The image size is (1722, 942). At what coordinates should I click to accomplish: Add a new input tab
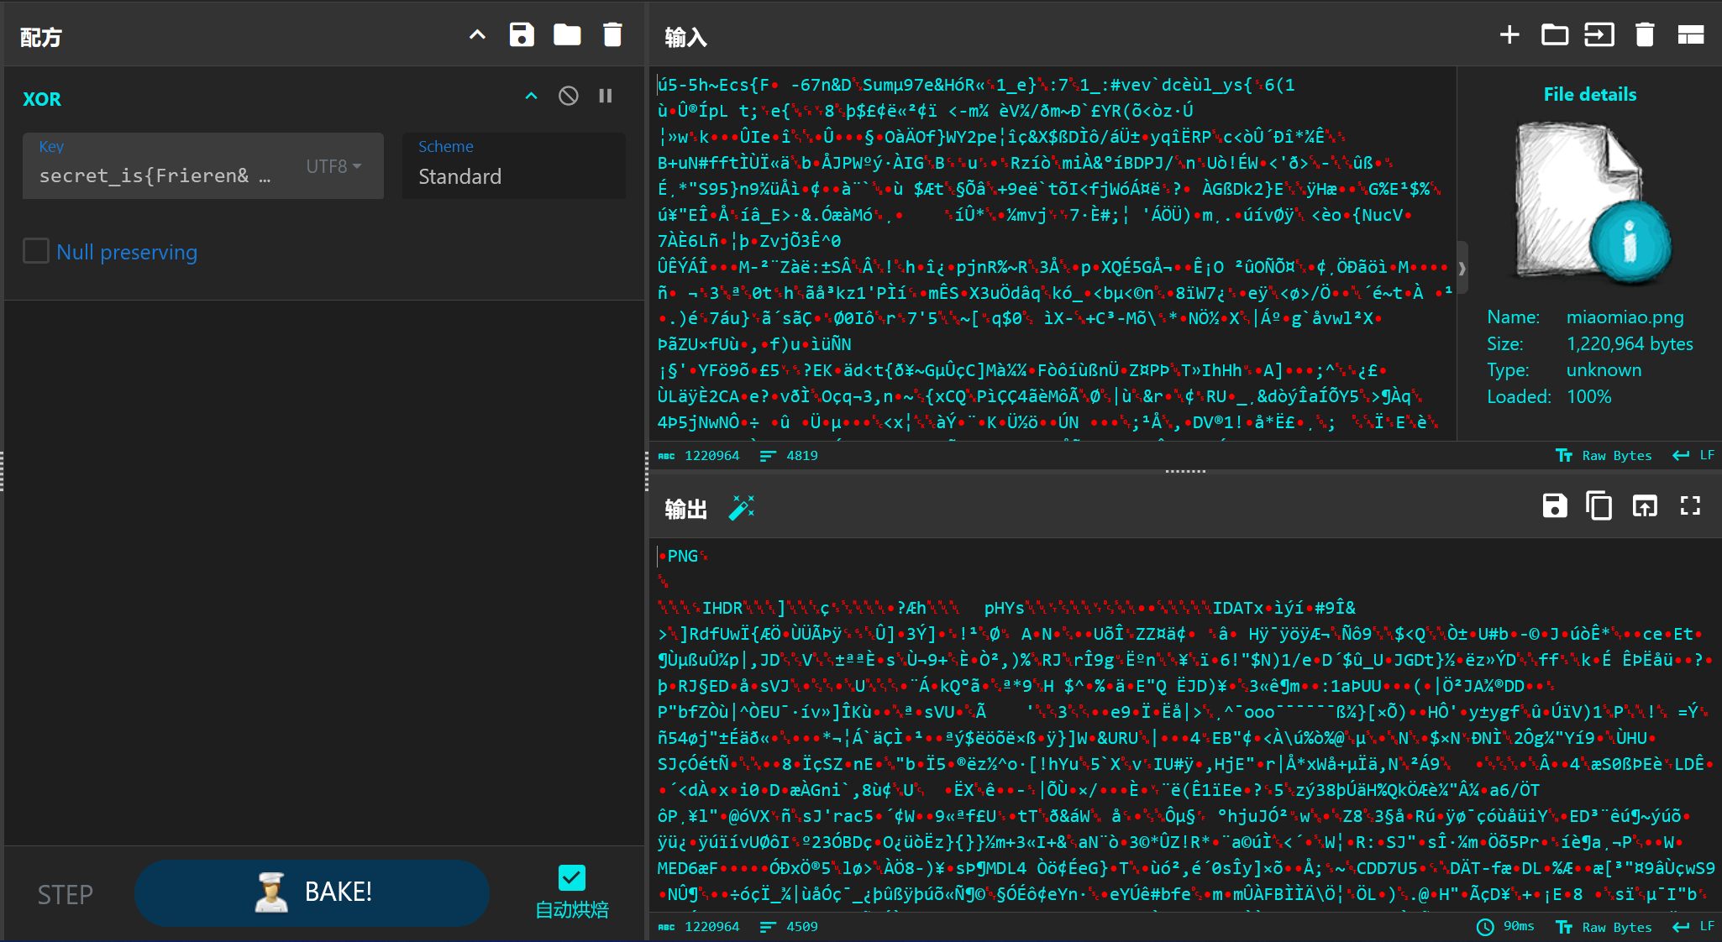pos(1509,35)
